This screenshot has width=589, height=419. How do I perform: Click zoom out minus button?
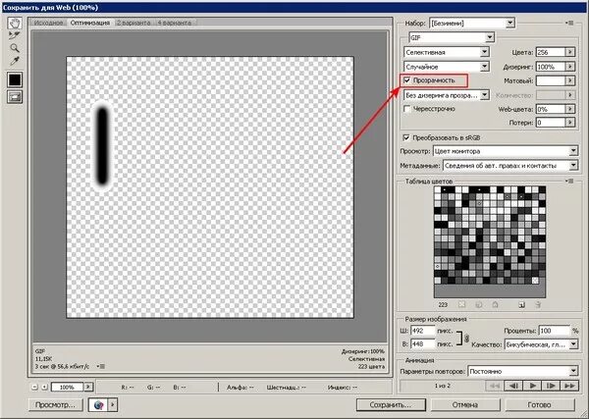35,387
